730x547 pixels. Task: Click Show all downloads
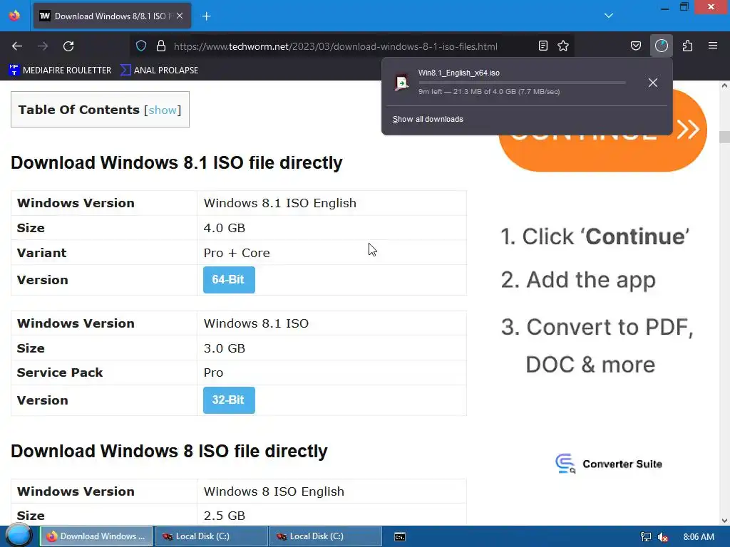click(428, 119)
